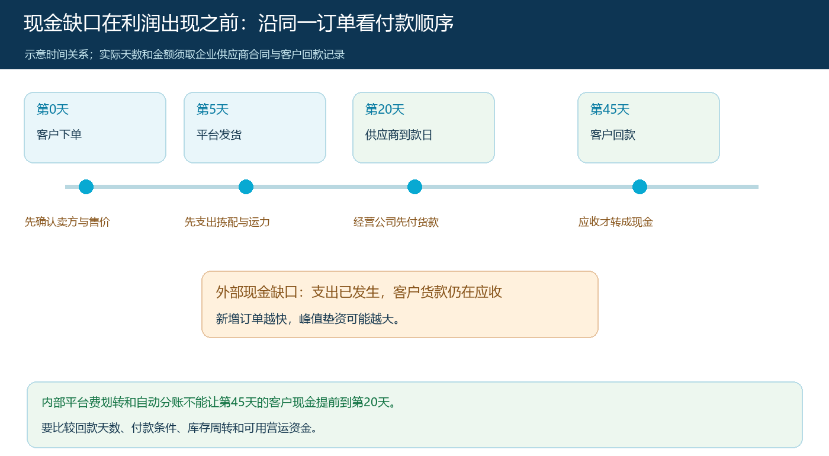Image resolution: width=829 pixels, height=456 pixels.
Task: Click the 第5天 heading
Action: [x=213, y=110]
